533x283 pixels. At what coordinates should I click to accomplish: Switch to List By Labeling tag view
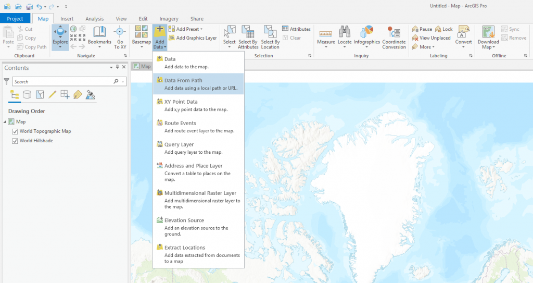[x=78, y=95]
